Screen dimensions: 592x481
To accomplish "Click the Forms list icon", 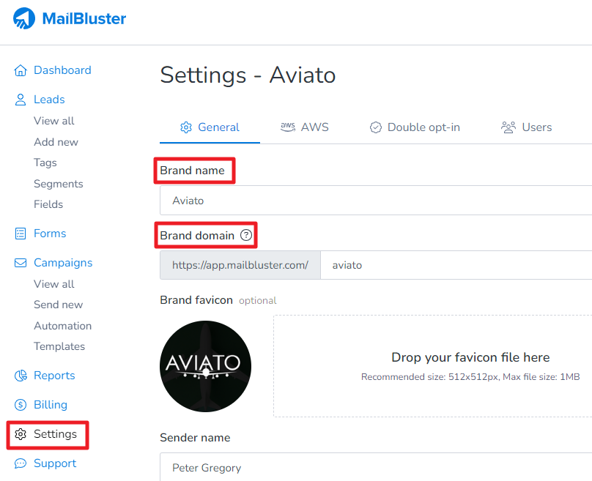I will [21, 234].
